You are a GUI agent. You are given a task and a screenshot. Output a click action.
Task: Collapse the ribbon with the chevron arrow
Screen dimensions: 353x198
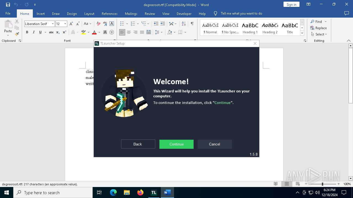point(349,41)
